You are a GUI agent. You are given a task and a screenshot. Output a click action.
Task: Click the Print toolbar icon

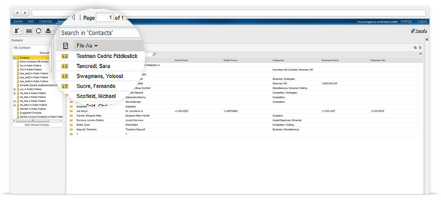click(x=48, y=31)
